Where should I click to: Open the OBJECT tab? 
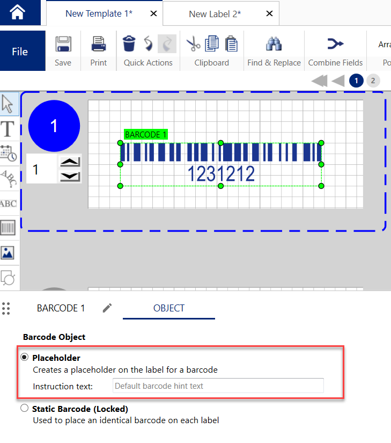169,308
